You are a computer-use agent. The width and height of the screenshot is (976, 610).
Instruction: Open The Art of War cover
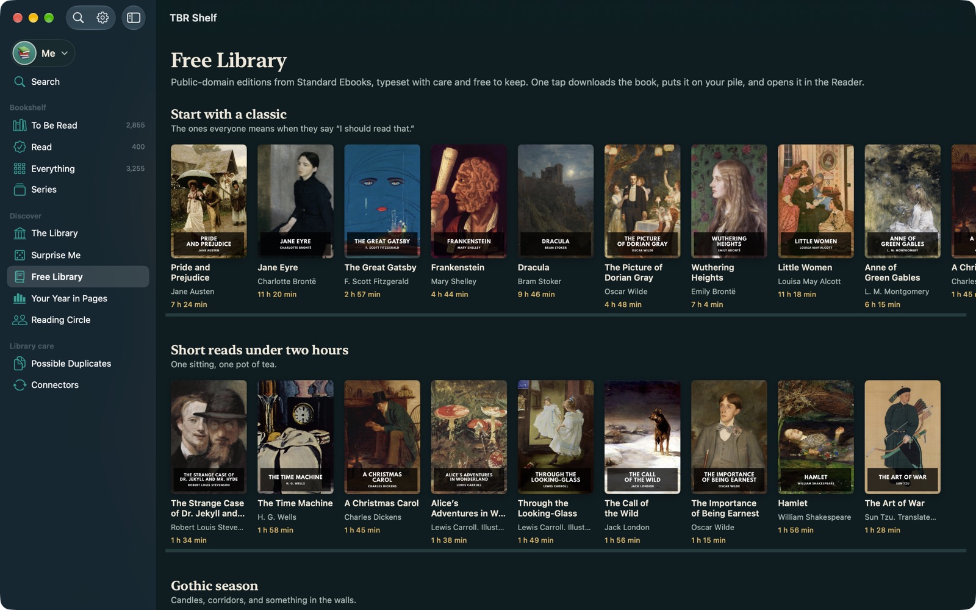click(x=902, y=437)
